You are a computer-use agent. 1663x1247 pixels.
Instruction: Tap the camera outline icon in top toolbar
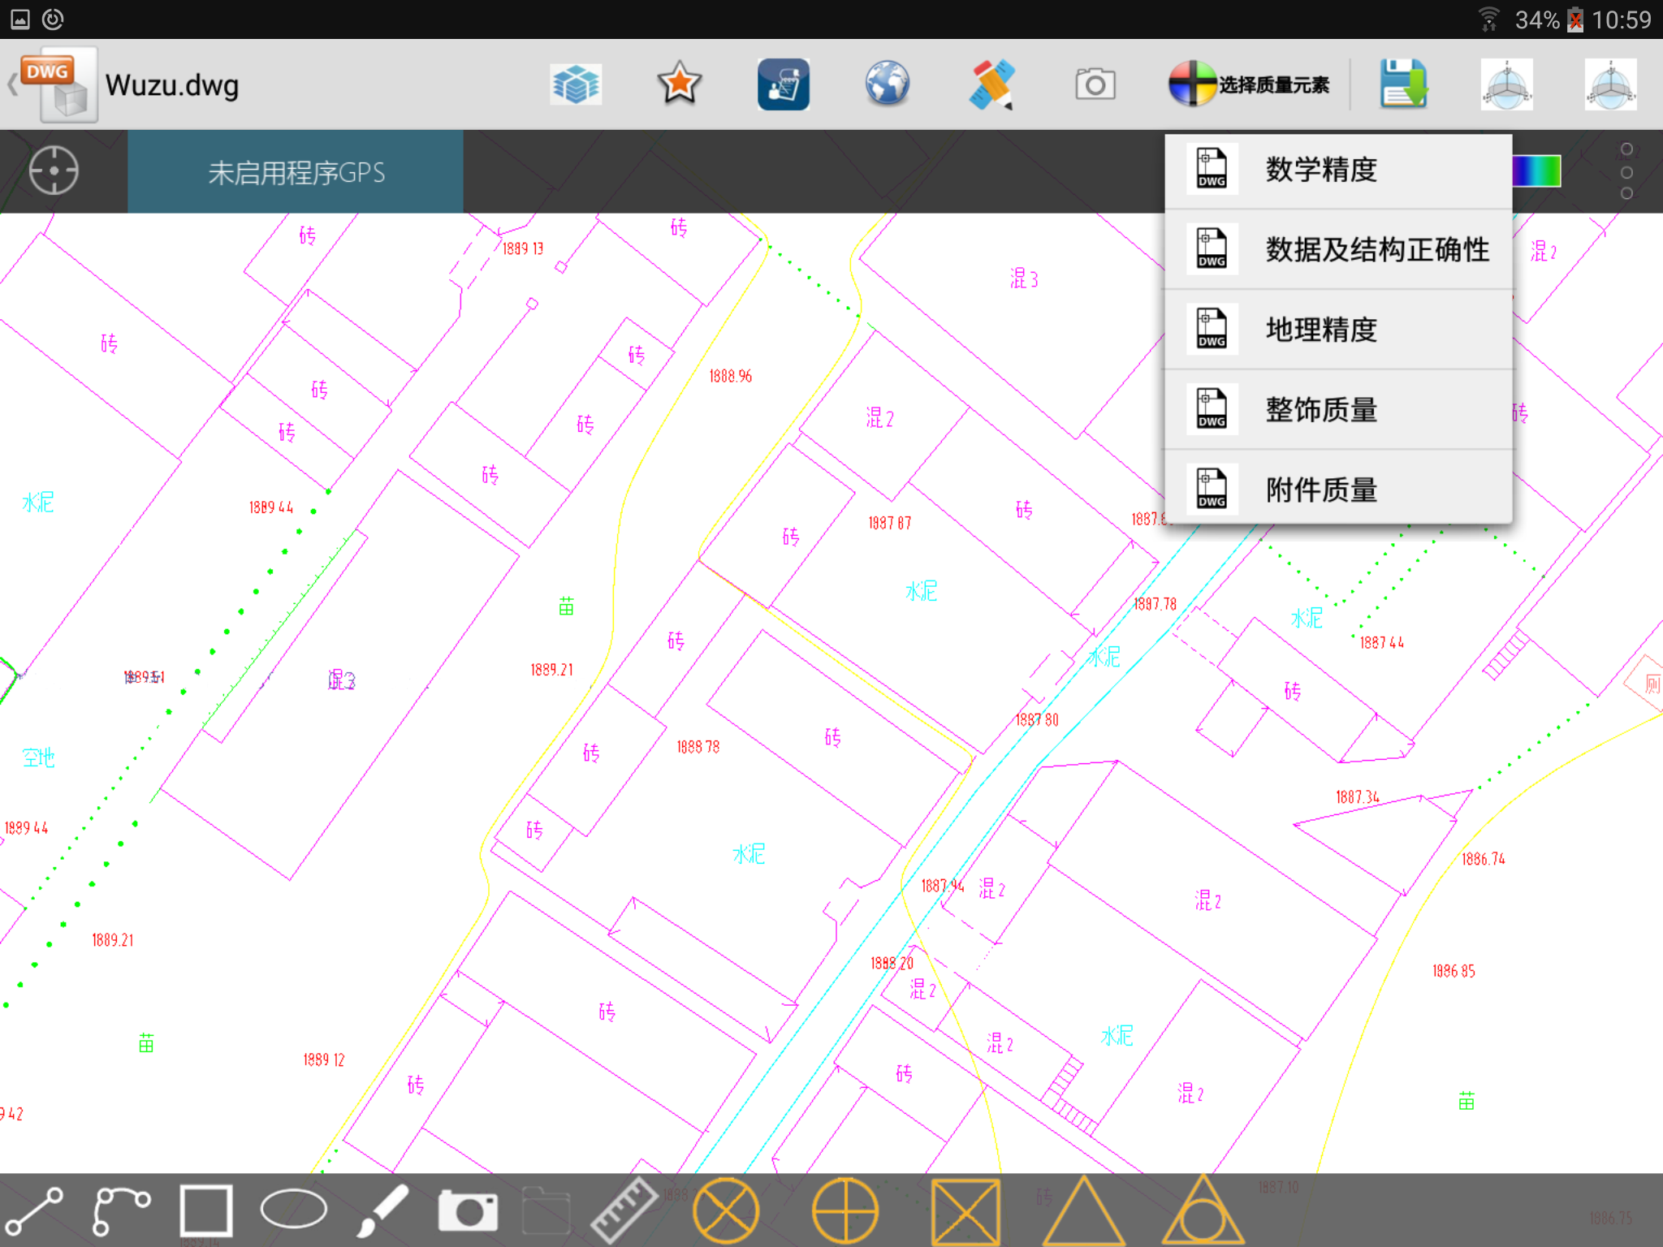click(1095, 84)
